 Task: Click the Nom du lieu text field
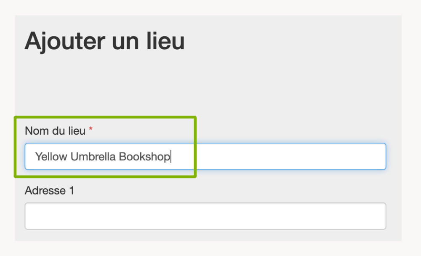[x=205, y=157]
